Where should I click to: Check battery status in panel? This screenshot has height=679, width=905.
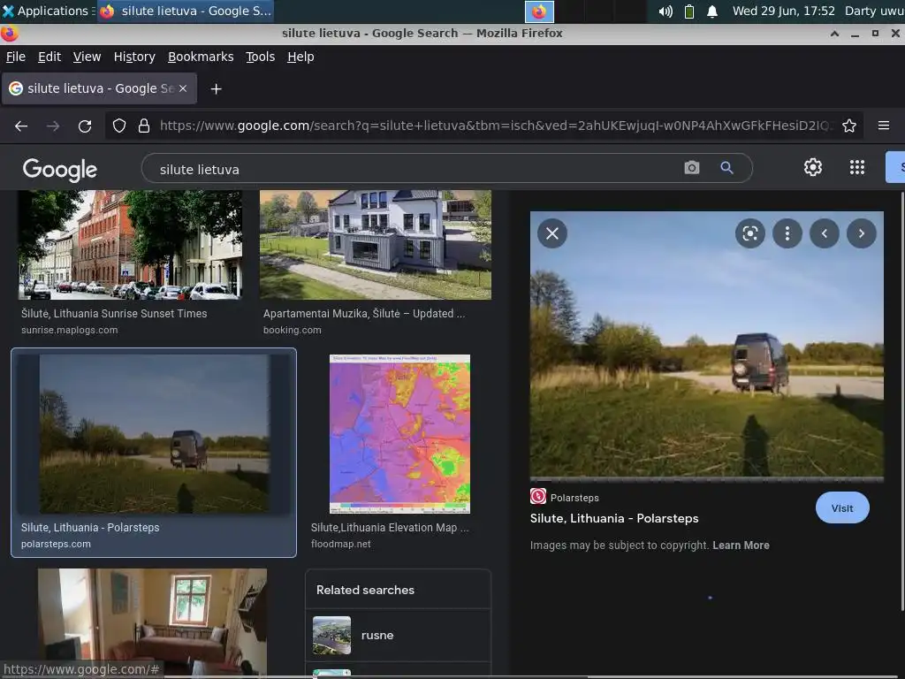coord(689,11)
